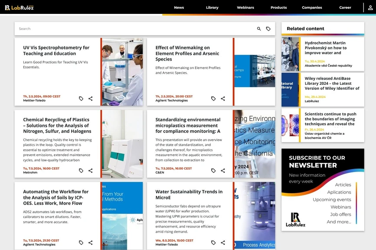Open Effect of Winemaking on Element Profiles title
Image resolution: width=376 pixels, height=250 pixels.
pyautogui.click(x=187, y=53)
